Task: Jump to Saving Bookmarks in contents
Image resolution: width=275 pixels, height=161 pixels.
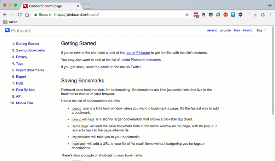Action: click(30, 50)
